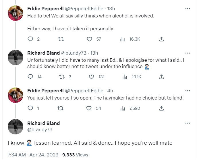Reply to Richard Bland's apology tweet

(x=30, y=77)
